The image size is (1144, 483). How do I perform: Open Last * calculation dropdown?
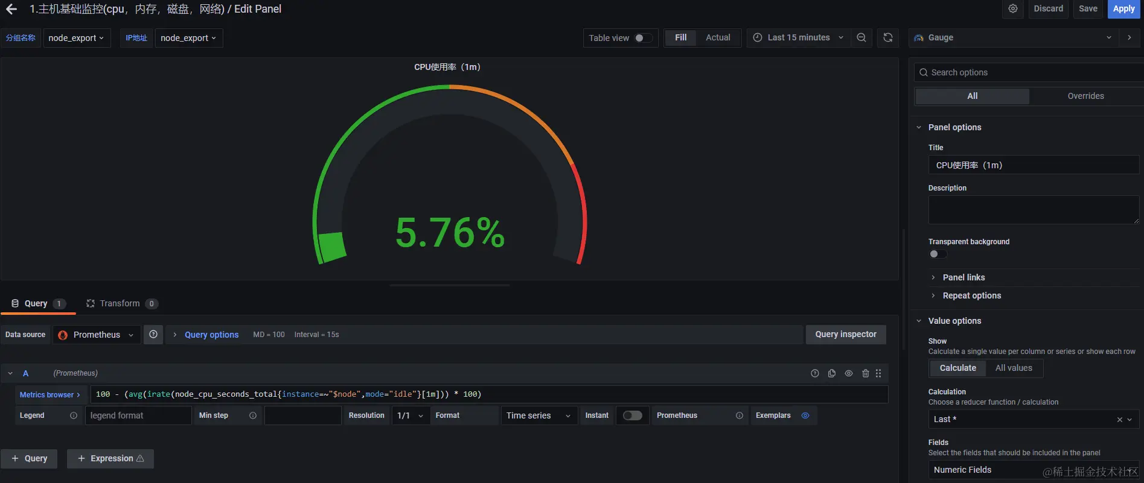(1034, 419)
